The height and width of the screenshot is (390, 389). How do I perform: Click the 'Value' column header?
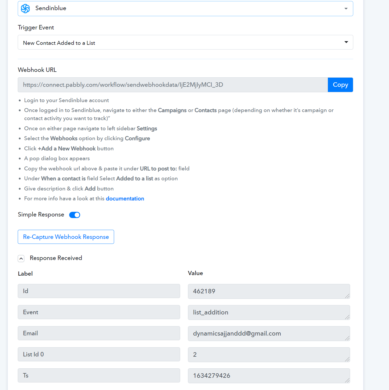click(x=195, y=273)
